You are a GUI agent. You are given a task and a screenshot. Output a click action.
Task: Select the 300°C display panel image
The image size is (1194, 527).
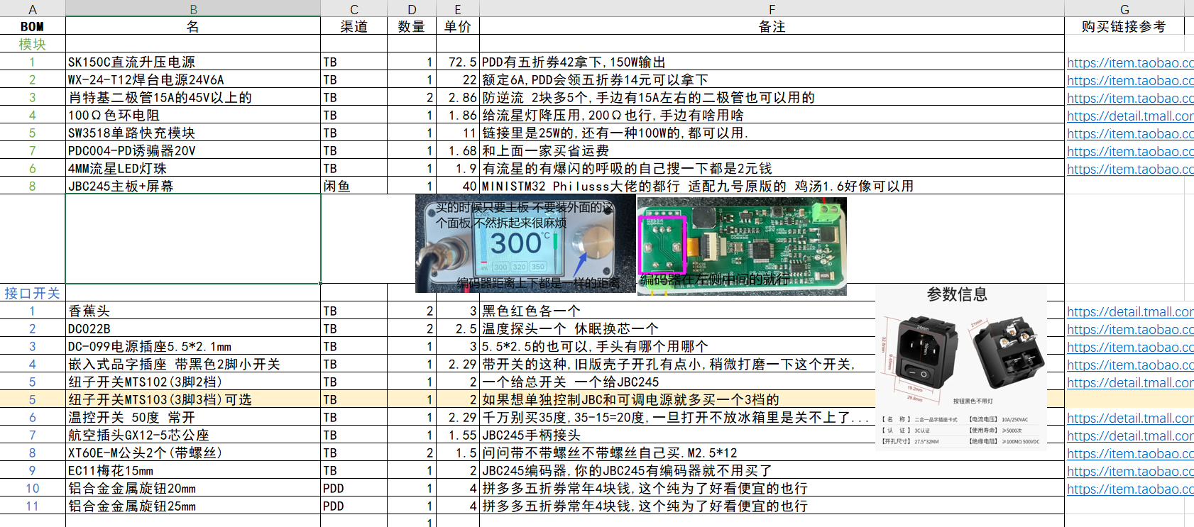(x=525, y=244)
